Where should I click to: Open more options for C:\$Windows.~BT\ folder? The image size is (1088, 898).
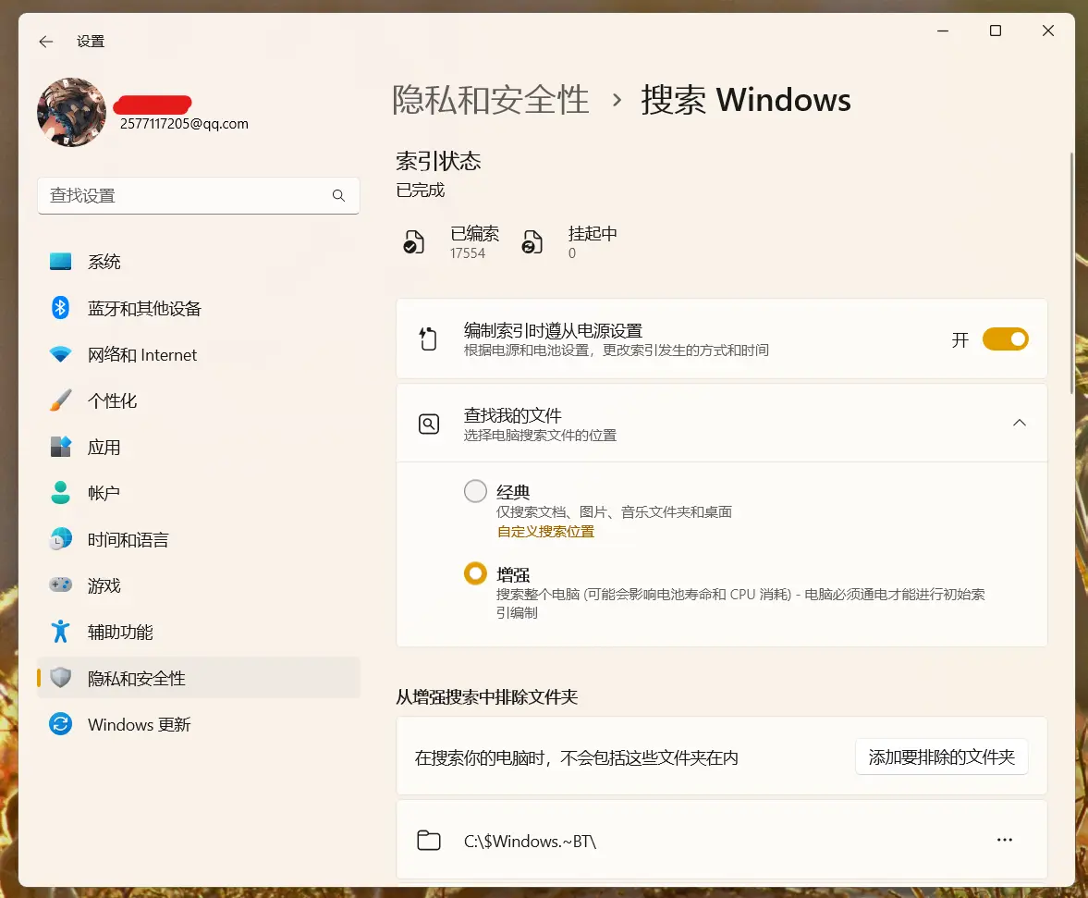(x=1004, y=840)
